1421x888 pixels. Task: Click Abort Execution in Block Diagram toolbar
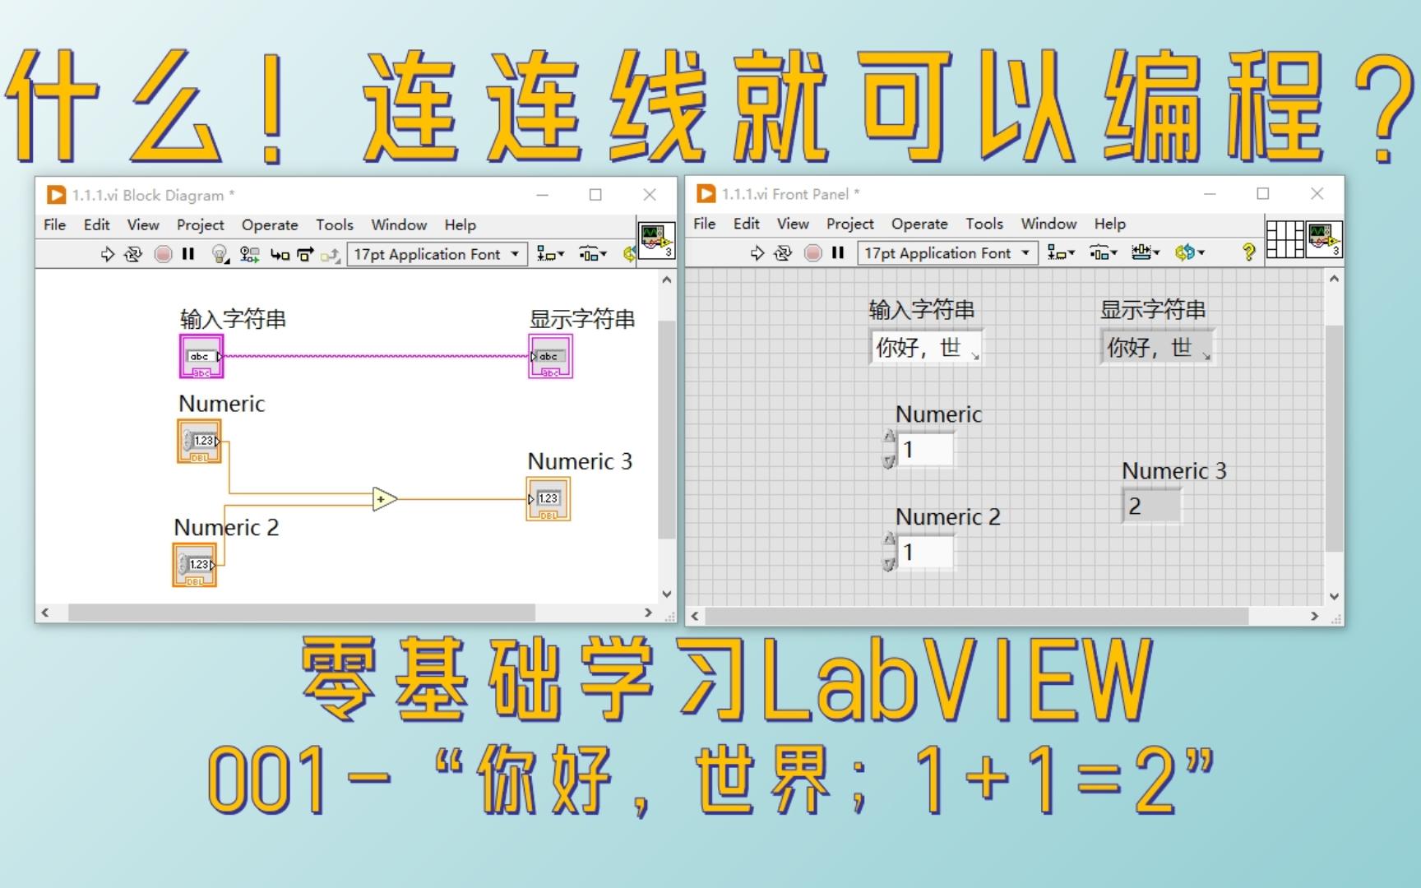click(164, 255)
